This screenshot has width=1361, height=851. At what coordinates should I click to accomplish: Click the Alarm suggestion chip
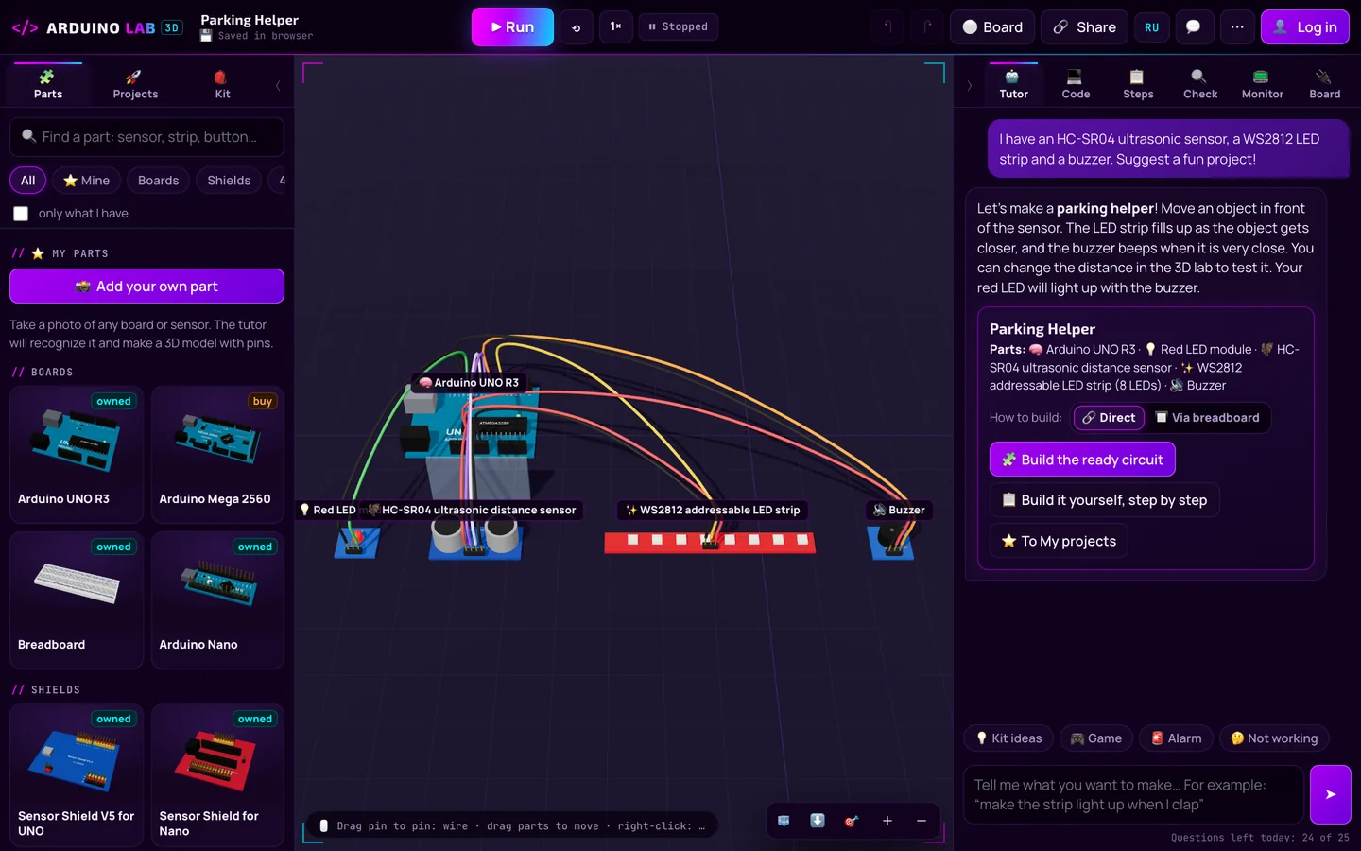click(x=1176, y=738)
